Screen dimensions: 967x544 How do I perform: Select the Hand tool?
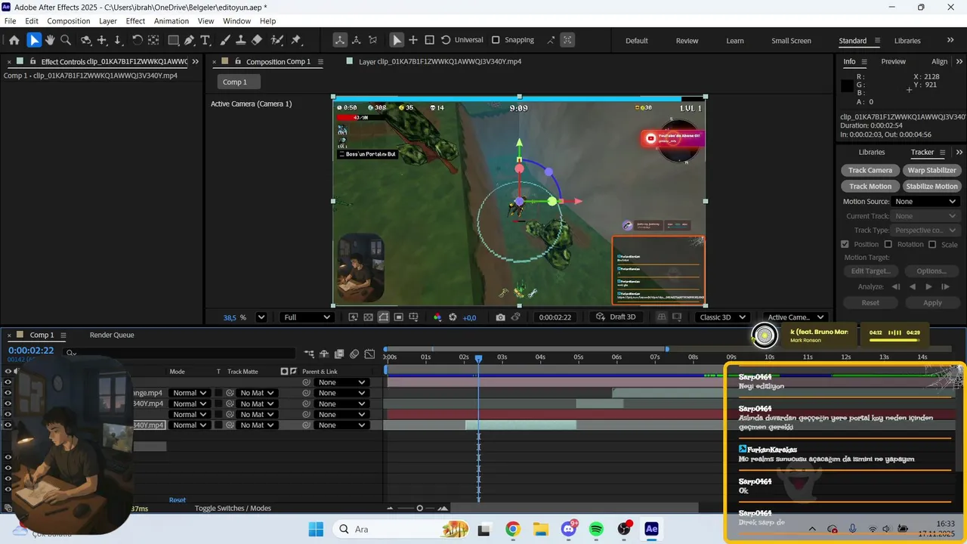tap(50, 40)
